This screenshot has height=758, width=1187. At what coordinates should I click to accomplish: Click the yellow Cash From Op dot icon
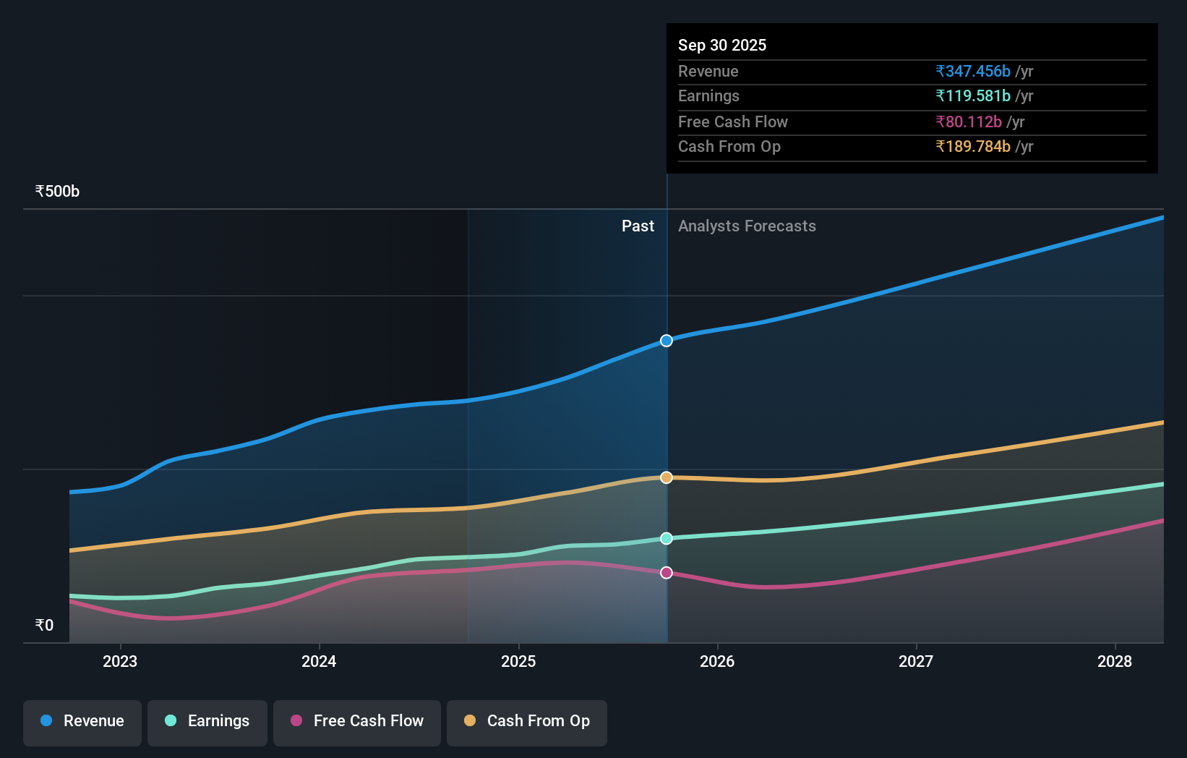470,721
